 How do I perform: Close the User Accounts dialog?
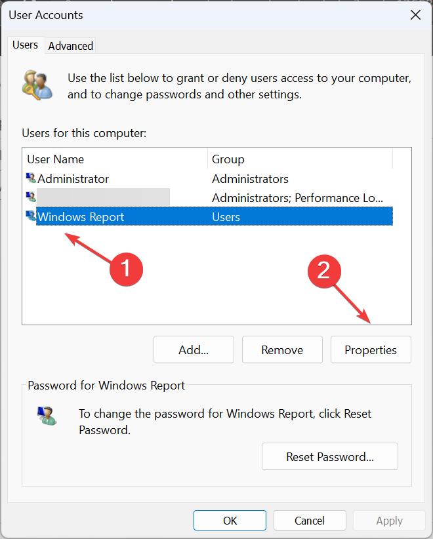coord(415,14)
